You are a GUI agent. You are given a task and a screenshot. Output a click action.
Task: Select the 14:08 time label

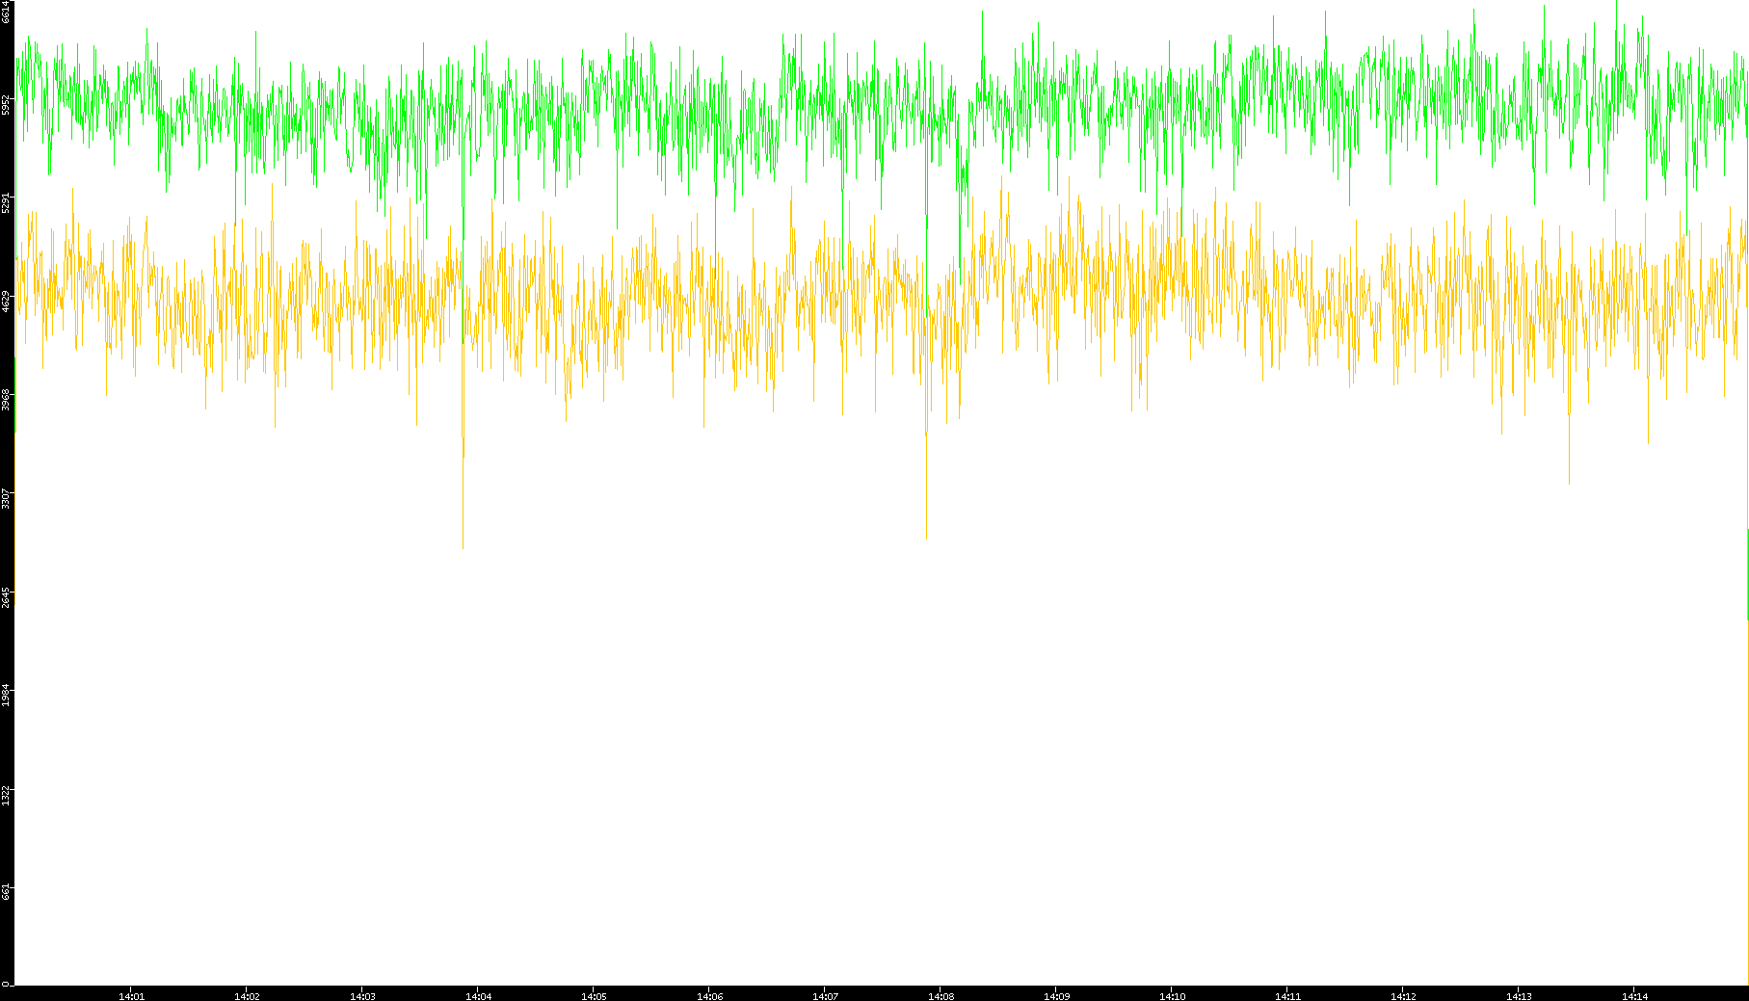(x=941, y=996)
